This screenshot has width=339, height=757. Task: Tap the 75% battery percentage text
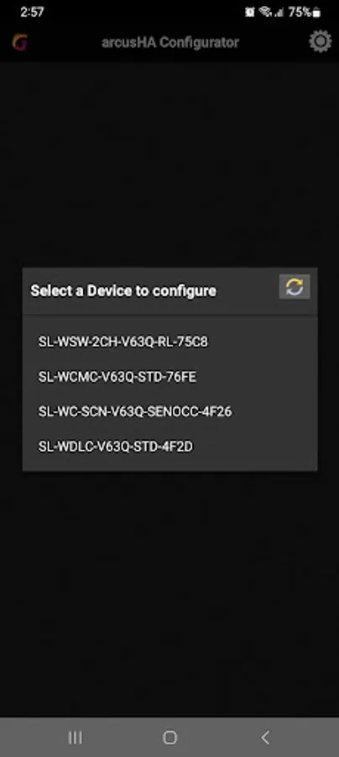pos(300,12)
